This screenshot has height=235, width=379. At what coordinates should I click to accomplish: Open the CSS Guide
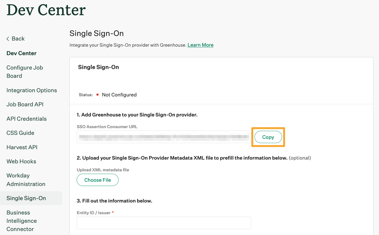[x=20, y=133]
